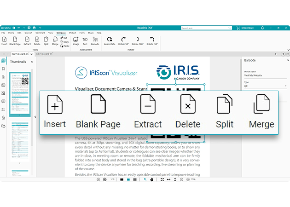This screenshot has height=207, width=290.
Task: Switch to the ISB7-id_card-en document tab
Action: tap(45, 54)
